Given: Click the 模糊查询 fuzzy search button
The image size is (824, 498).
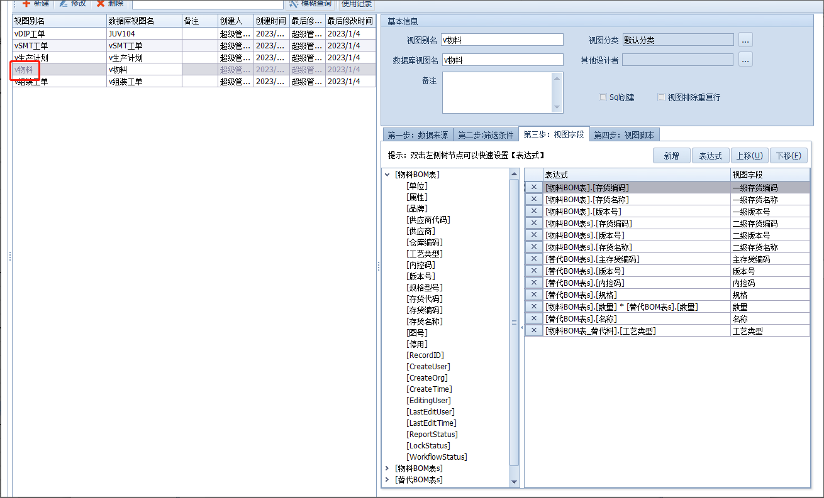Looking at the screenshot, I should pyautogui.click(x=310, y=4).
